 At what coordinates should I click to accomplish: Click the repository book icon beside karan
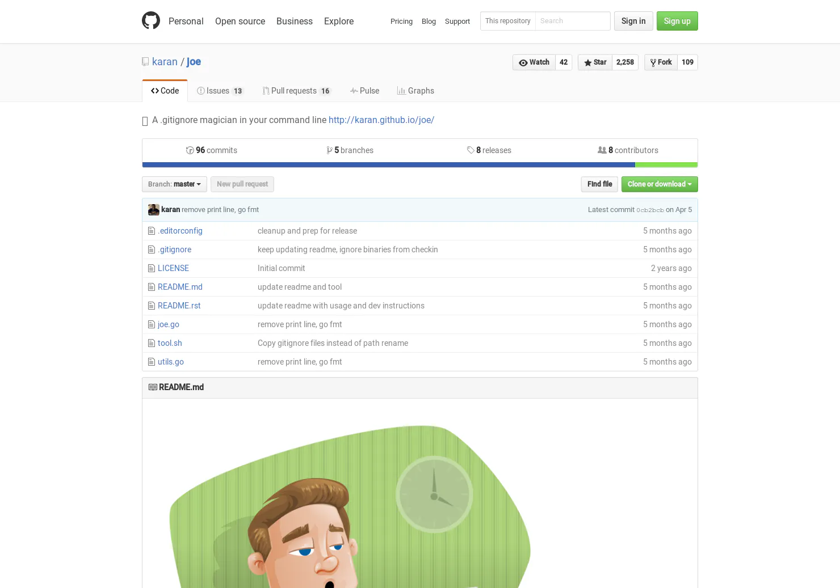145,62
